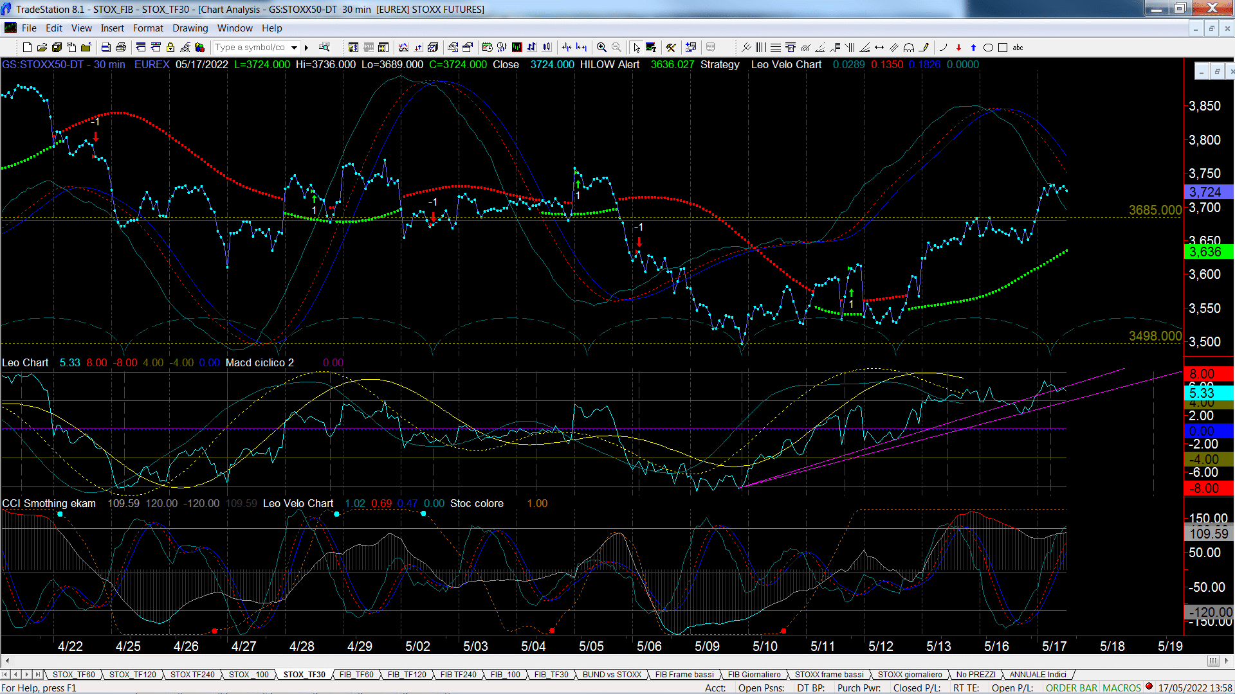Viewport: 1235px width, 694px height.
Task: Select the pointer arrow tool
Action: click(x=636, y=48)
